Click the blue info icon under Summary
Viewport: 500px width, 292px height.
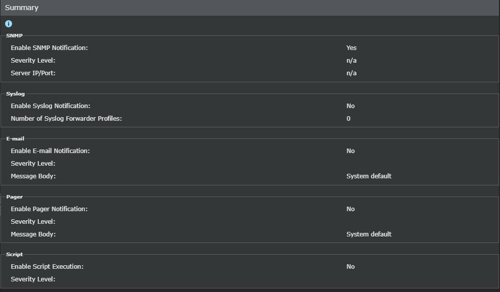pos(9,24)
